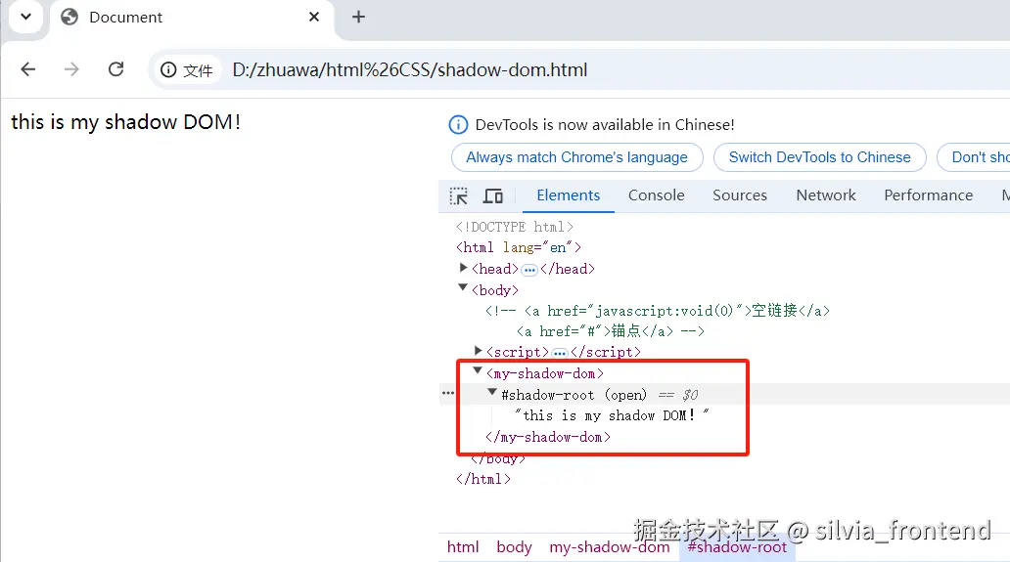Expand the script element node
1010x562 pixels.
pos(478,351)
